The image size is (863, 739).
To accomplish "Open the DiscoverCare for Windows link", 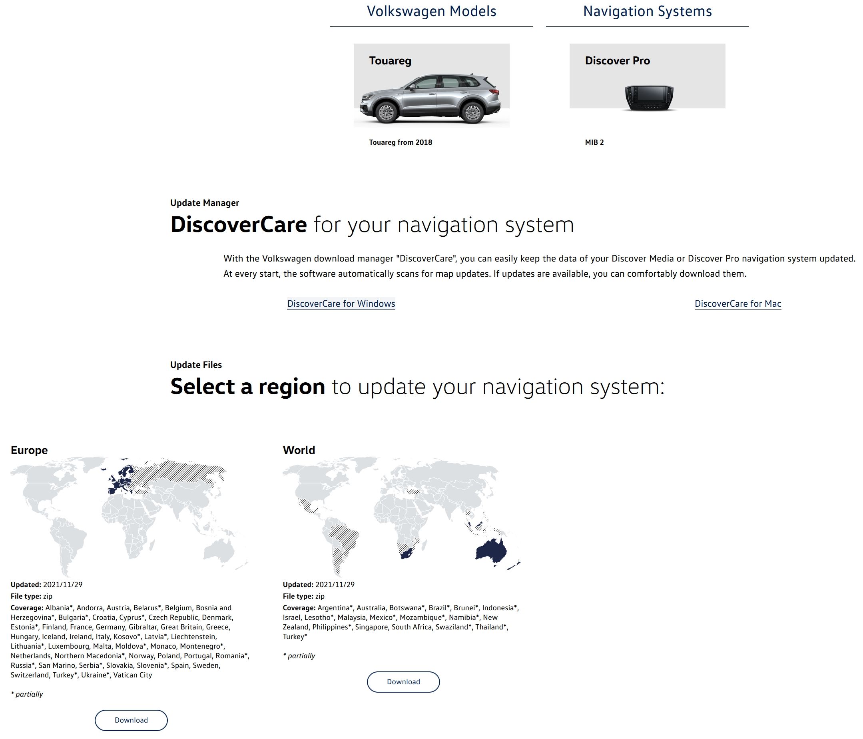I will point(341,304).
